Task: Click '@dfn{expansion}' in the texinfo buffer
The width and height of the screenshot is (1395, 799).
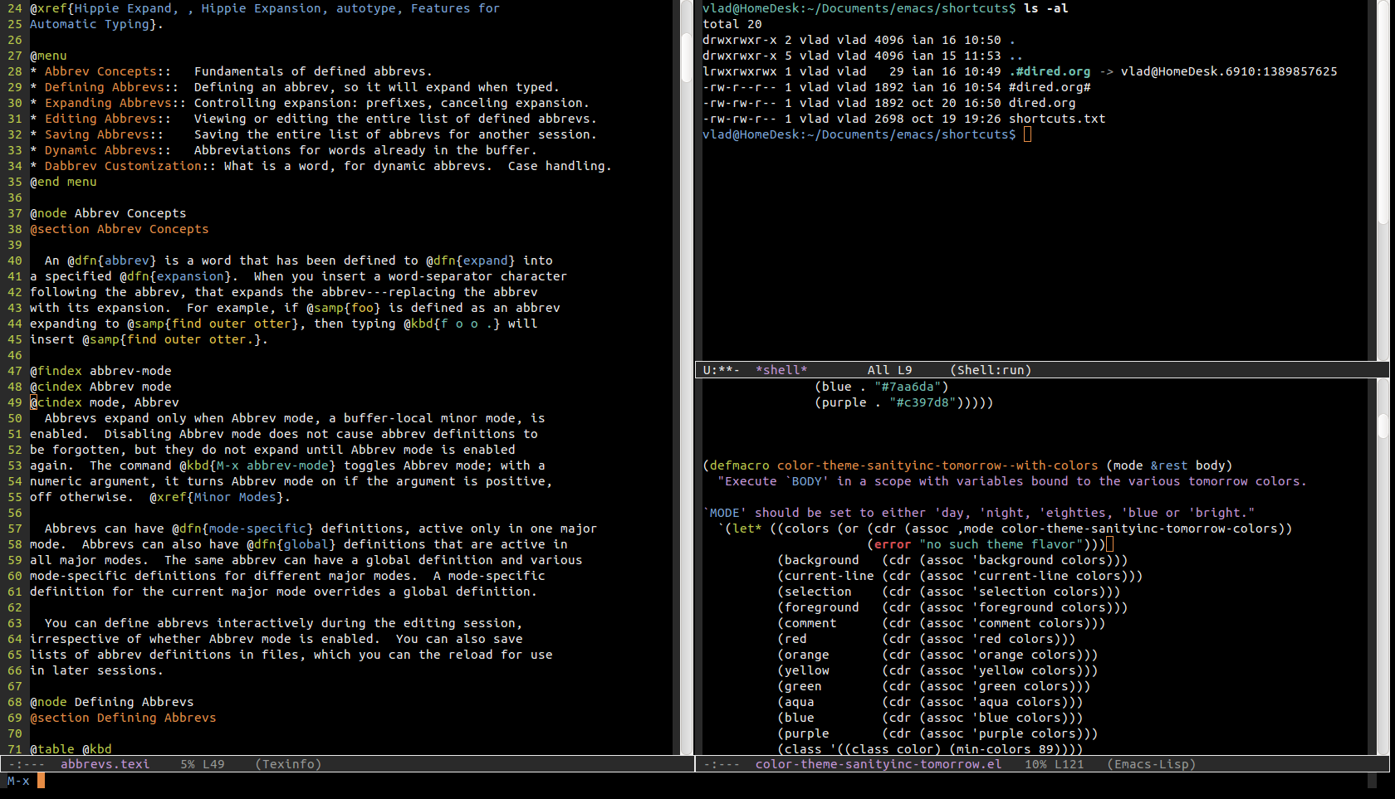Action: tap(175, 276)
